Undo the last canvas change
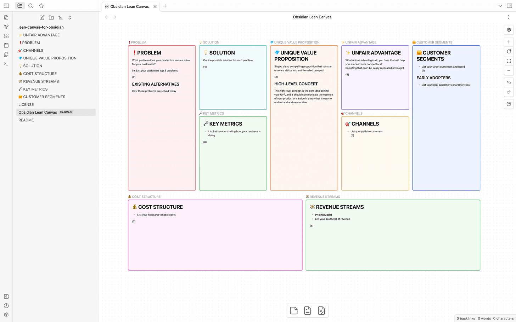Screen dimensions: 516x322 tap(509, 82)
